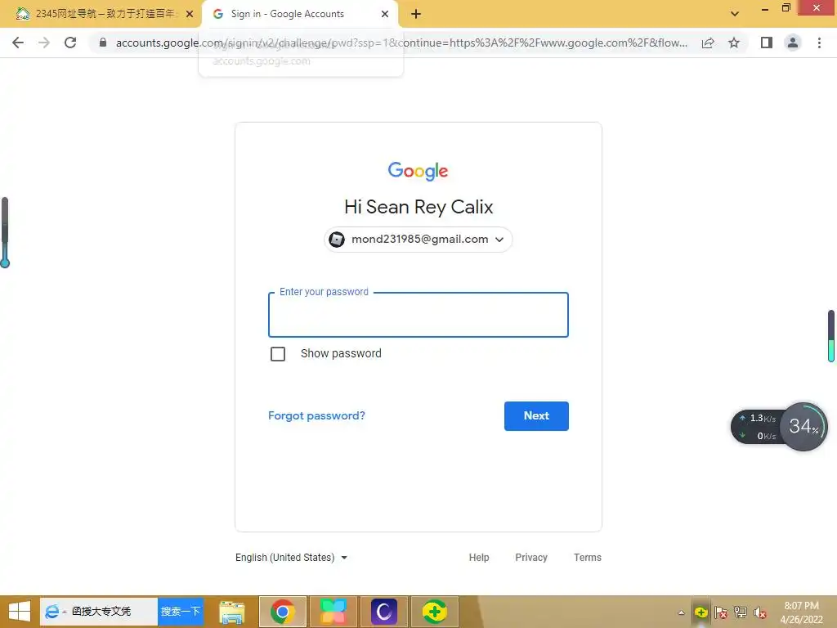Open the green-yellow plus app in taskbar

click(435, 612)
